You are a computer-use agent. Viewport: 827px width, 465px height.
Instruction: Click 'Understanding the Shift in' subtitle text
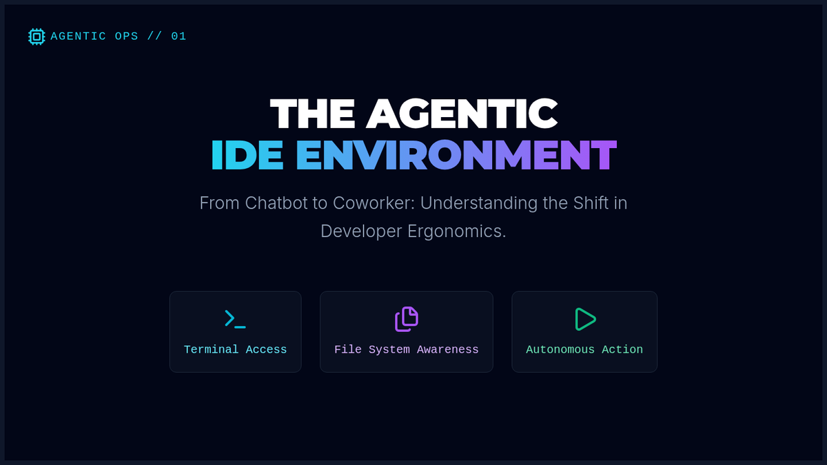coord(524,203)
